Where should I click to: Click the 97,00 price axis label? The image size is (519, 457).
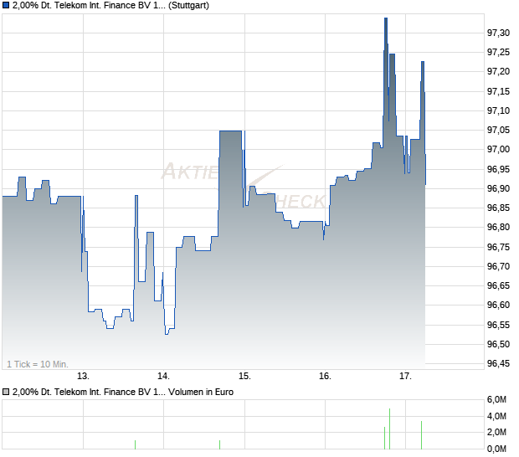coord(497,150)
